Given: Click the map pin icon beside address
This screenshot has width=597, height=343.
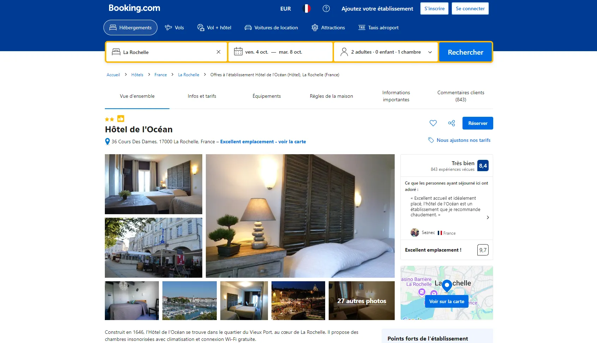Looking at the screenshot, I should click(x=107, y=142).
